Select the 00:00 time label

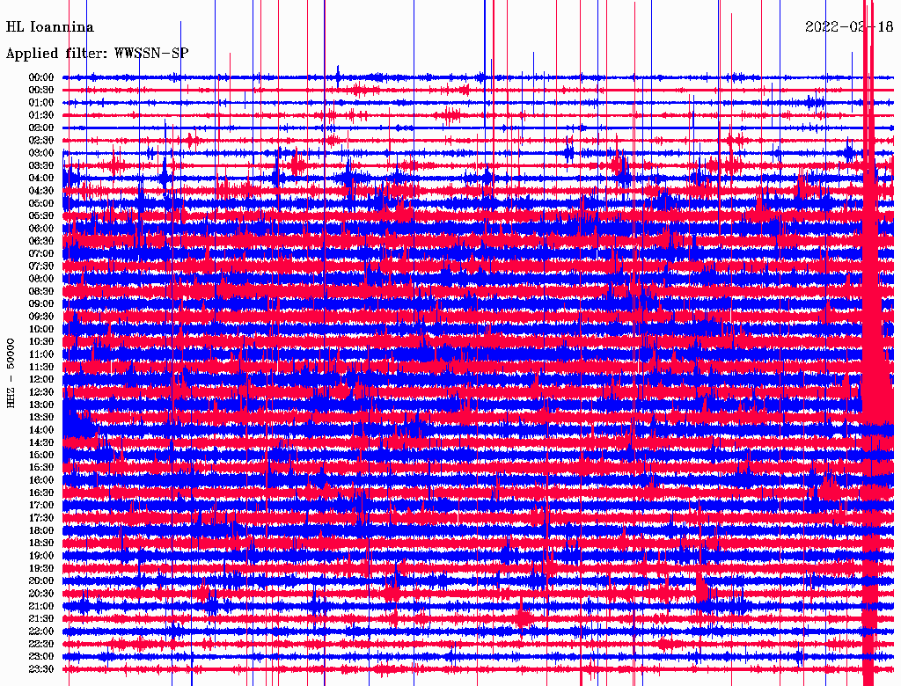(41, 77)
